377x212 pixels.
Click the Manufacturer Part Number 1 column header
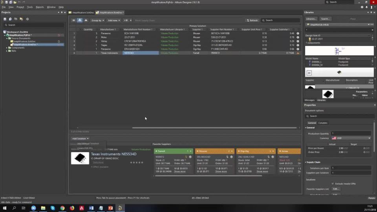point(138,29)
